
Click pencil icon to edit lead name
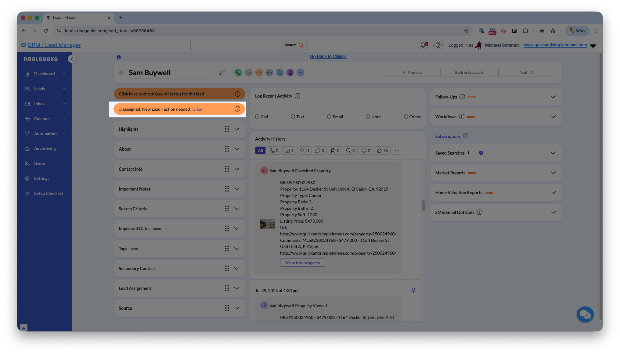pyautogui.click(x=222, y=73)
